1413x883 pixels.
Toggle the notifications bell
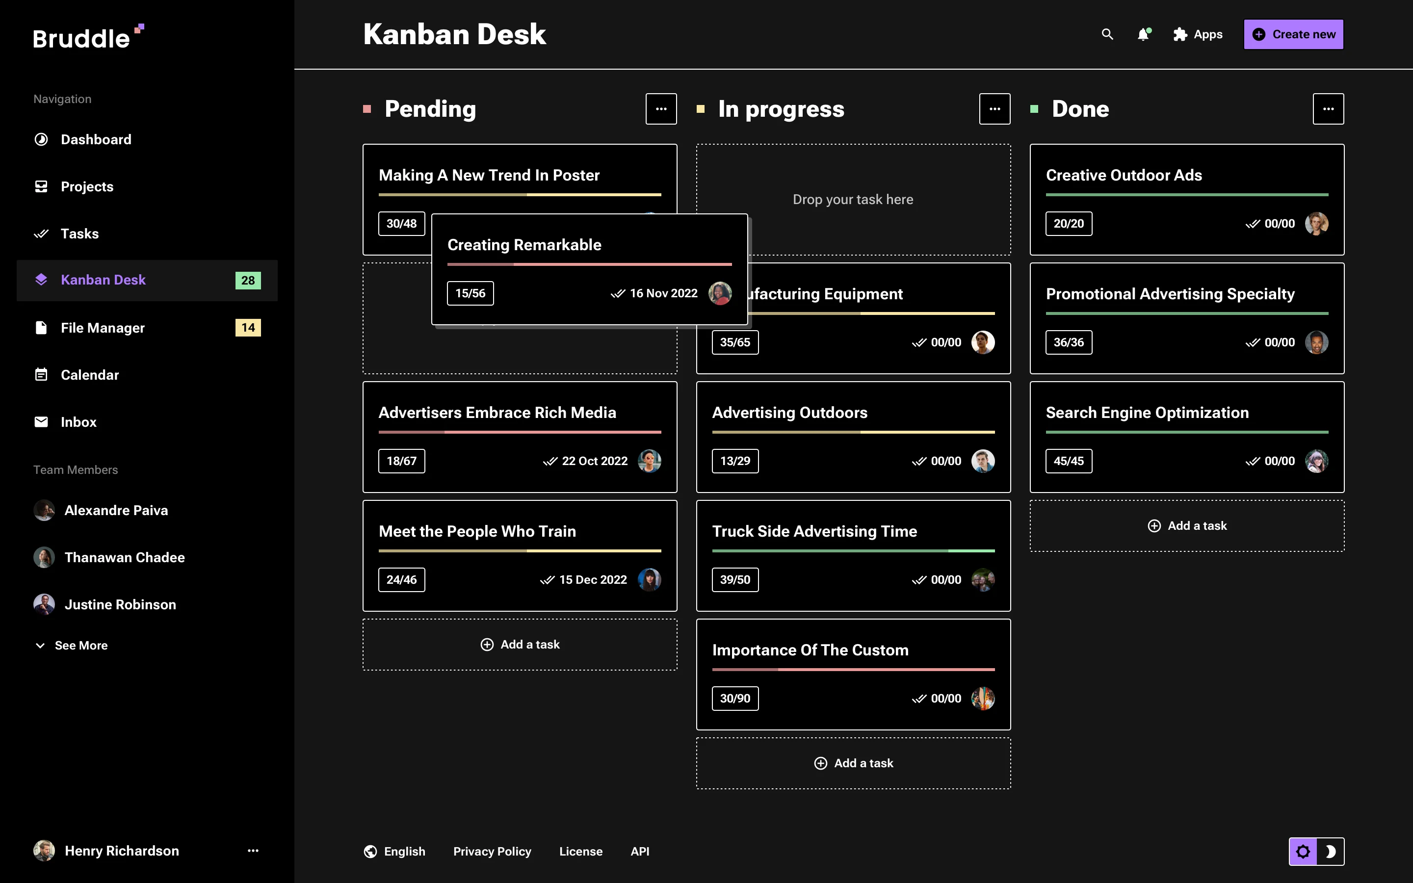(x=1143, y=34)
